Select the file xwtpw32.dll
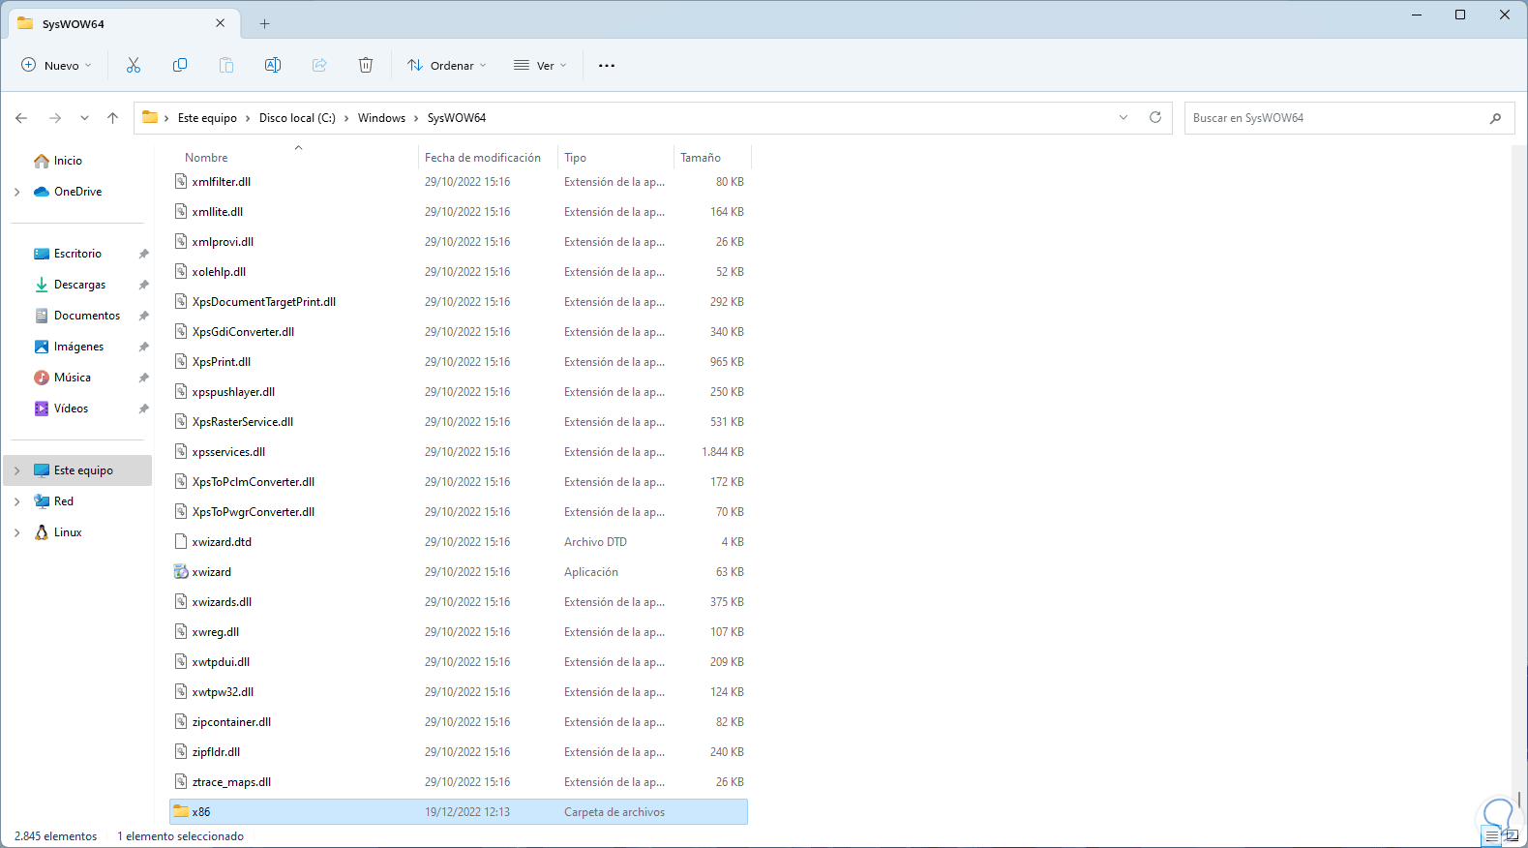Screen dimensions: 1528x848 pyautogui.click(x=223, y=691)
